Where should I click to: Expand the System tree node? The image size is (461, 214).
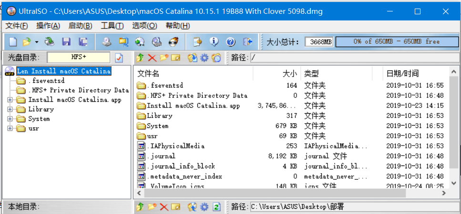[10, 119]
